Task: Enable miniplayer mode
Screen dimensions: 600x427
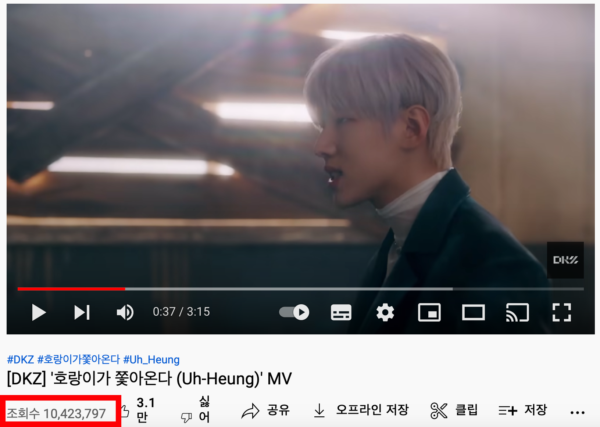Action: (x=429, y=312)
